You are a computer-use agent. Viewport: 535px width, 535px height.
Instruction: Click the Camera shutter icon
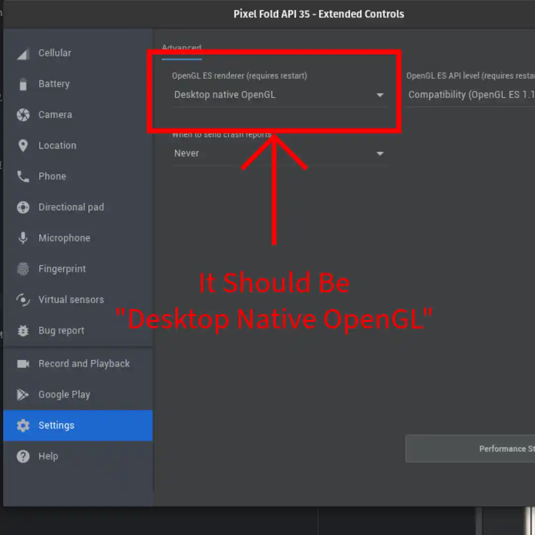23,114
